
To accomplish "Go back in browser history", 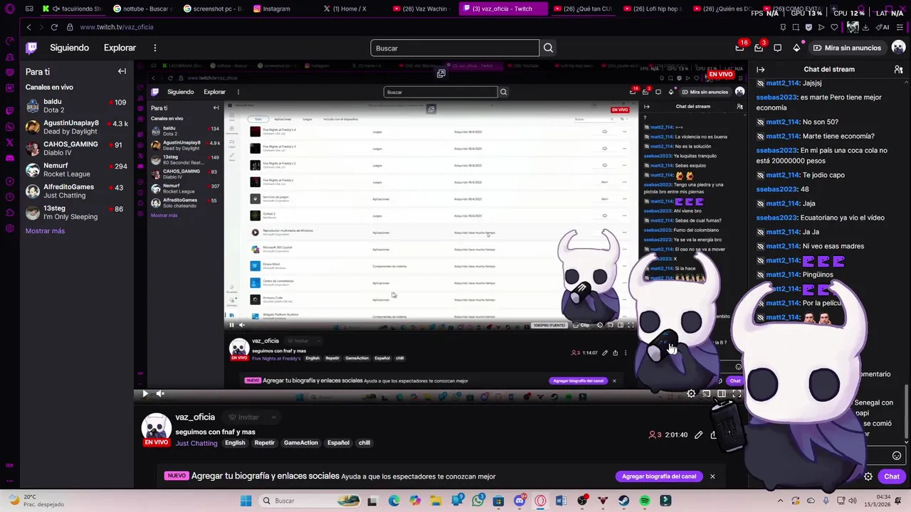I will pos(28,27).
